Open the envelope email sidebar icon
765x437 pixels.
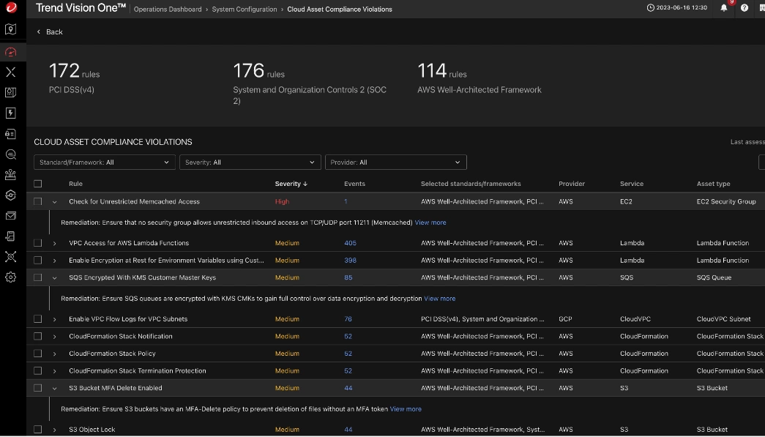pyautogui.click(x=11, y=216)
